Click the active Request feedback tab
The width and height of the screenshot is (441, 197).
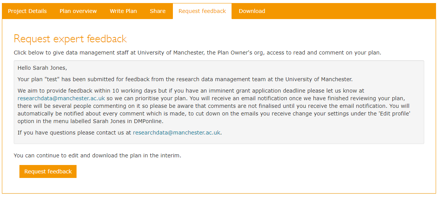[202, 11]
